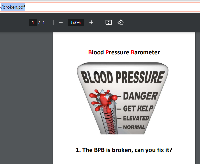
Task: Click the zoom out minus button
Action: point(60,22)
